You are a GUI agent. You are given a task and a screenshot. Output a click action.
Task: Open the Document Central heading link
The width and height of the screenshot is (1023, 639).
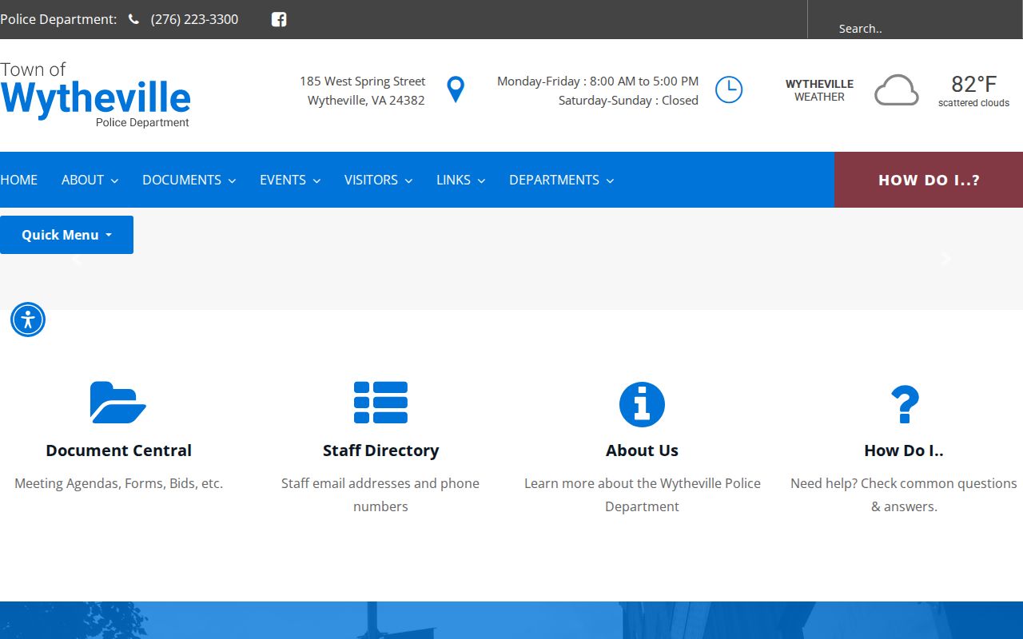[118, 450]
